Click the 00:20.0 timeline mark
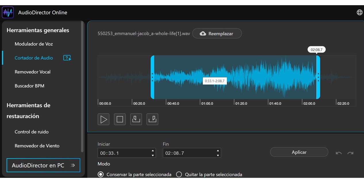Screen dimensions: 364x179 coord(139,103)
